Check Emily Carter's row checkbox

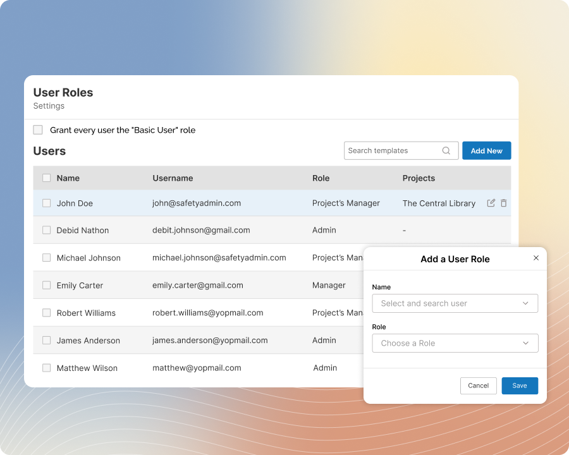(46, 285)
